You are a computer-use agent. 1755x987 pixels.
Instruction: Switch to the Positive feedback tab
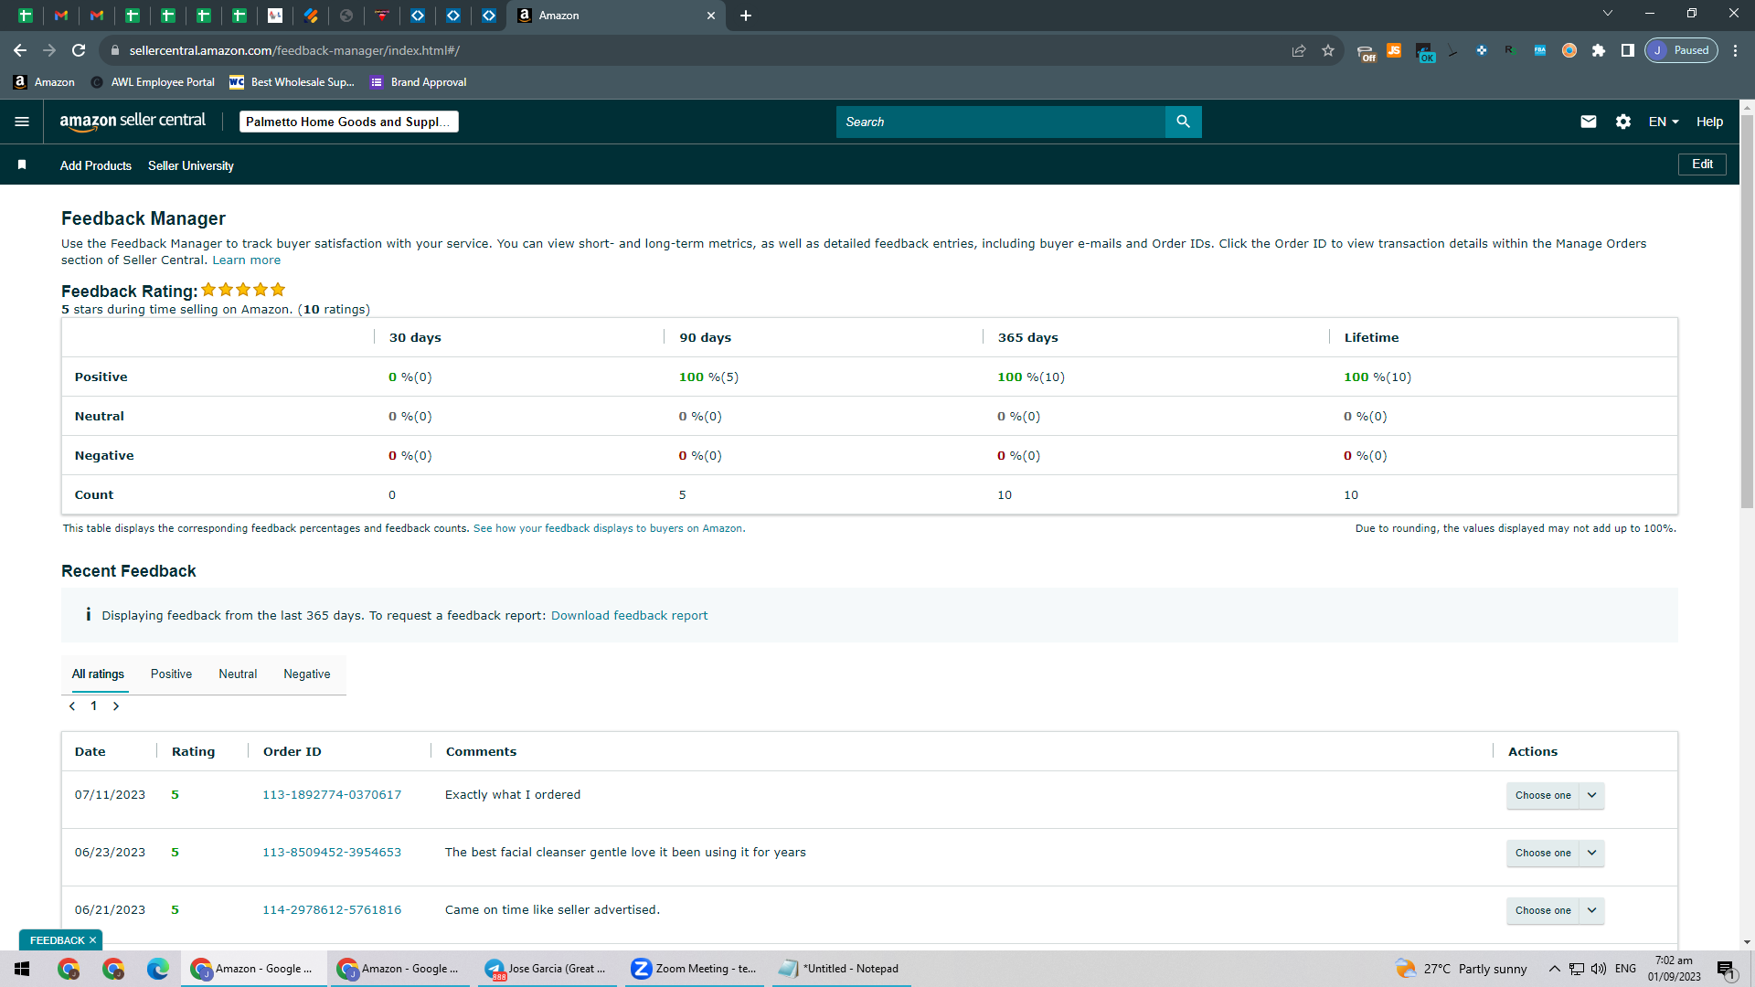(171, 674)
